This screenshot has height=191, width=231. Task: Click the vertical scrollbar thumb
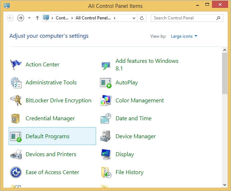point(225,73)
